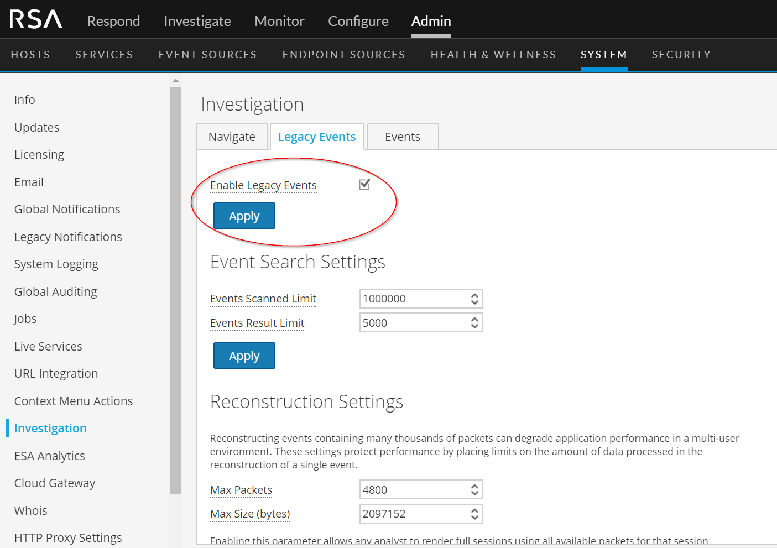Viewport: 777px width, 548px height.
Task: Apply the Enable Legacy Events setting
Action: click(x=244, y=216)
